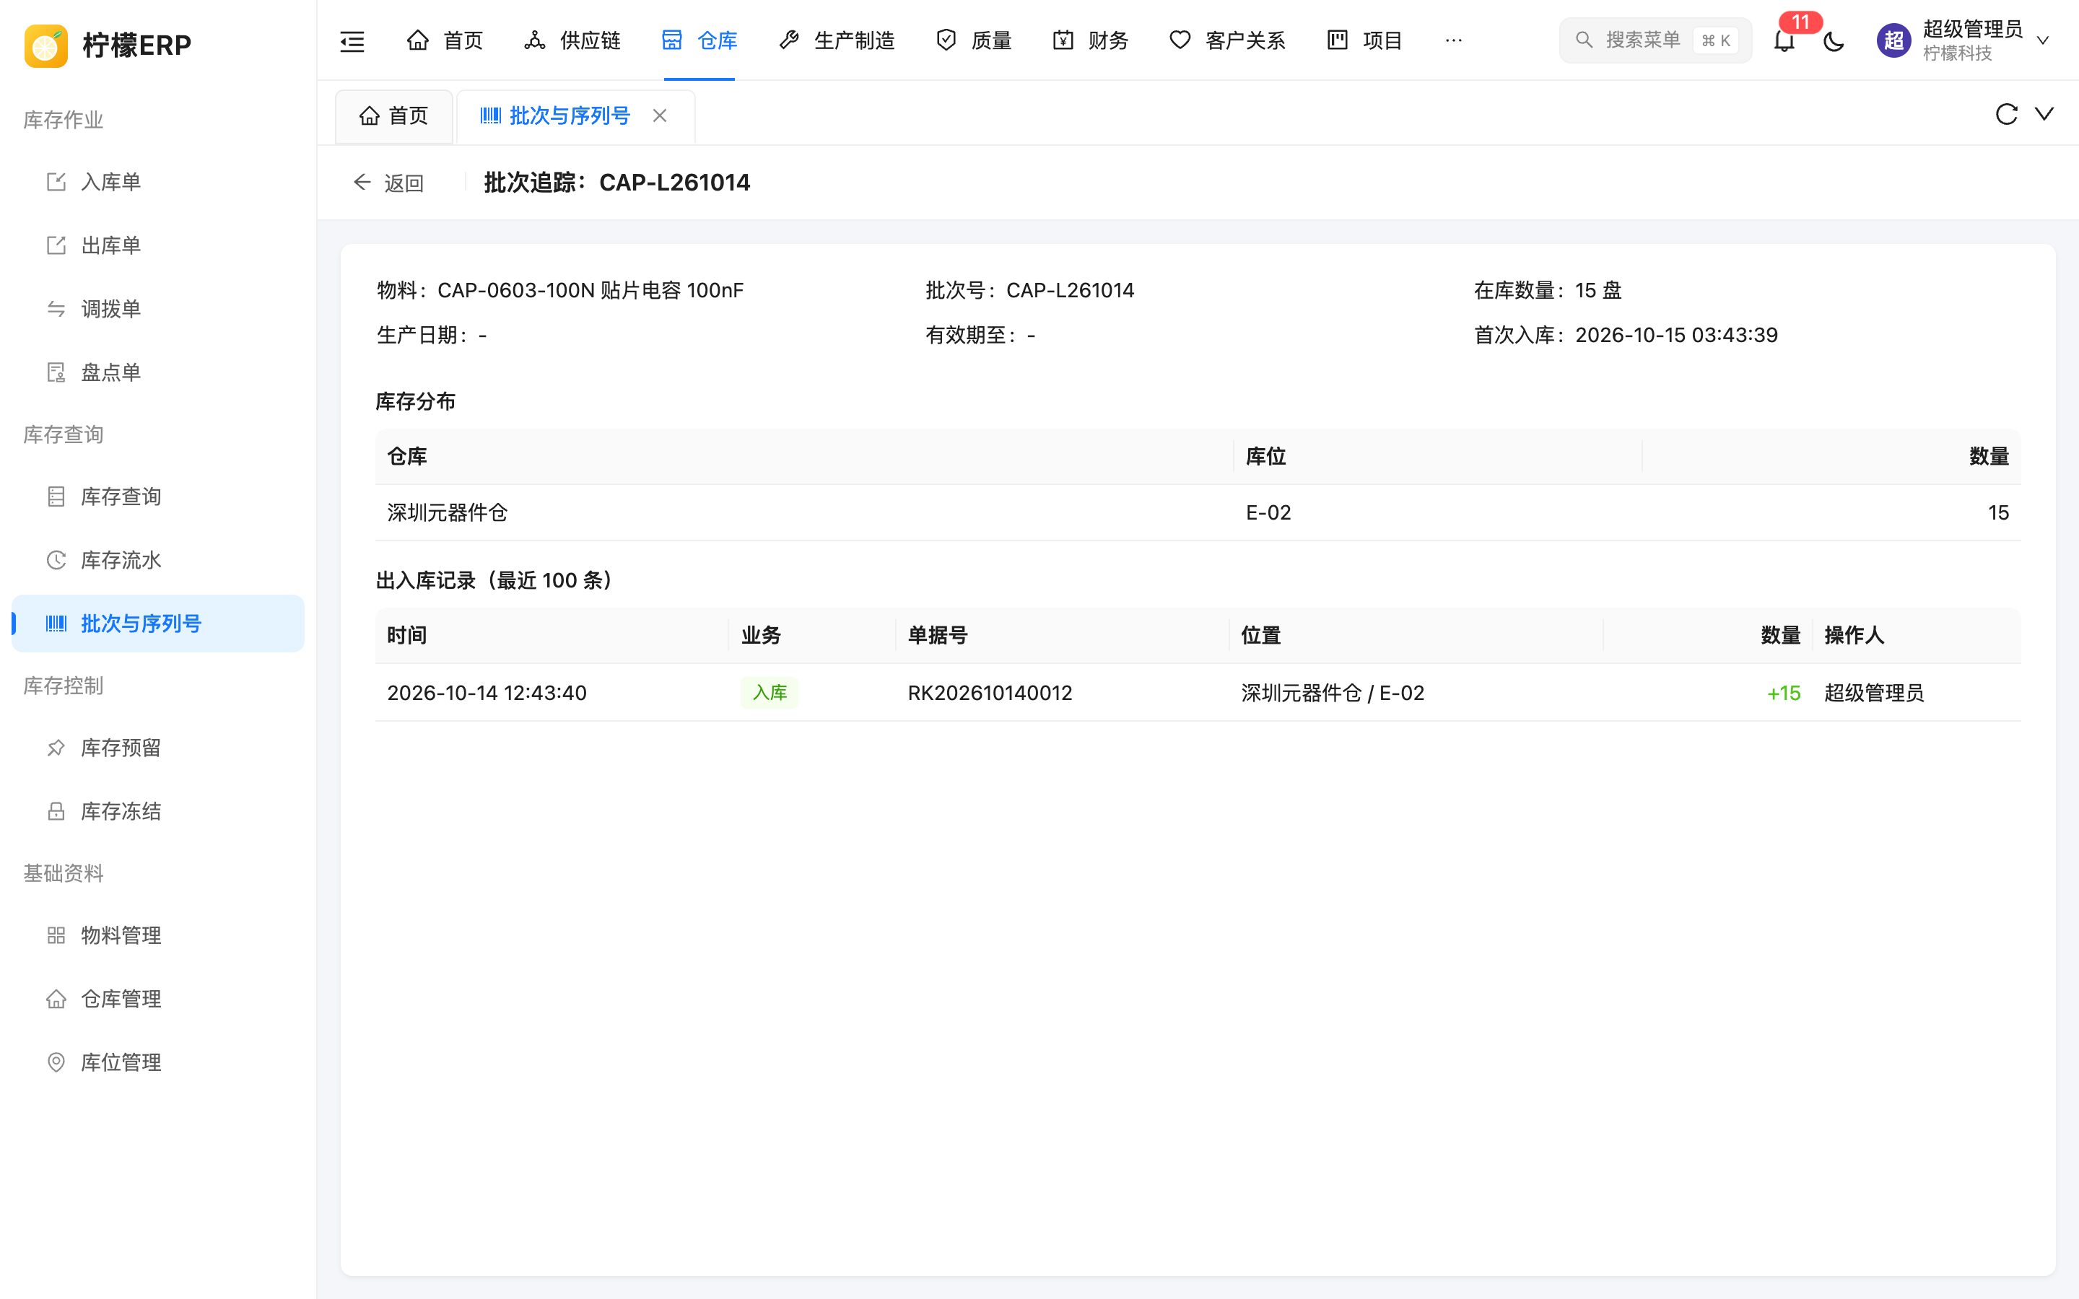Refresh the current page tab
2079x1299 pixels.
pos(2006,114)
